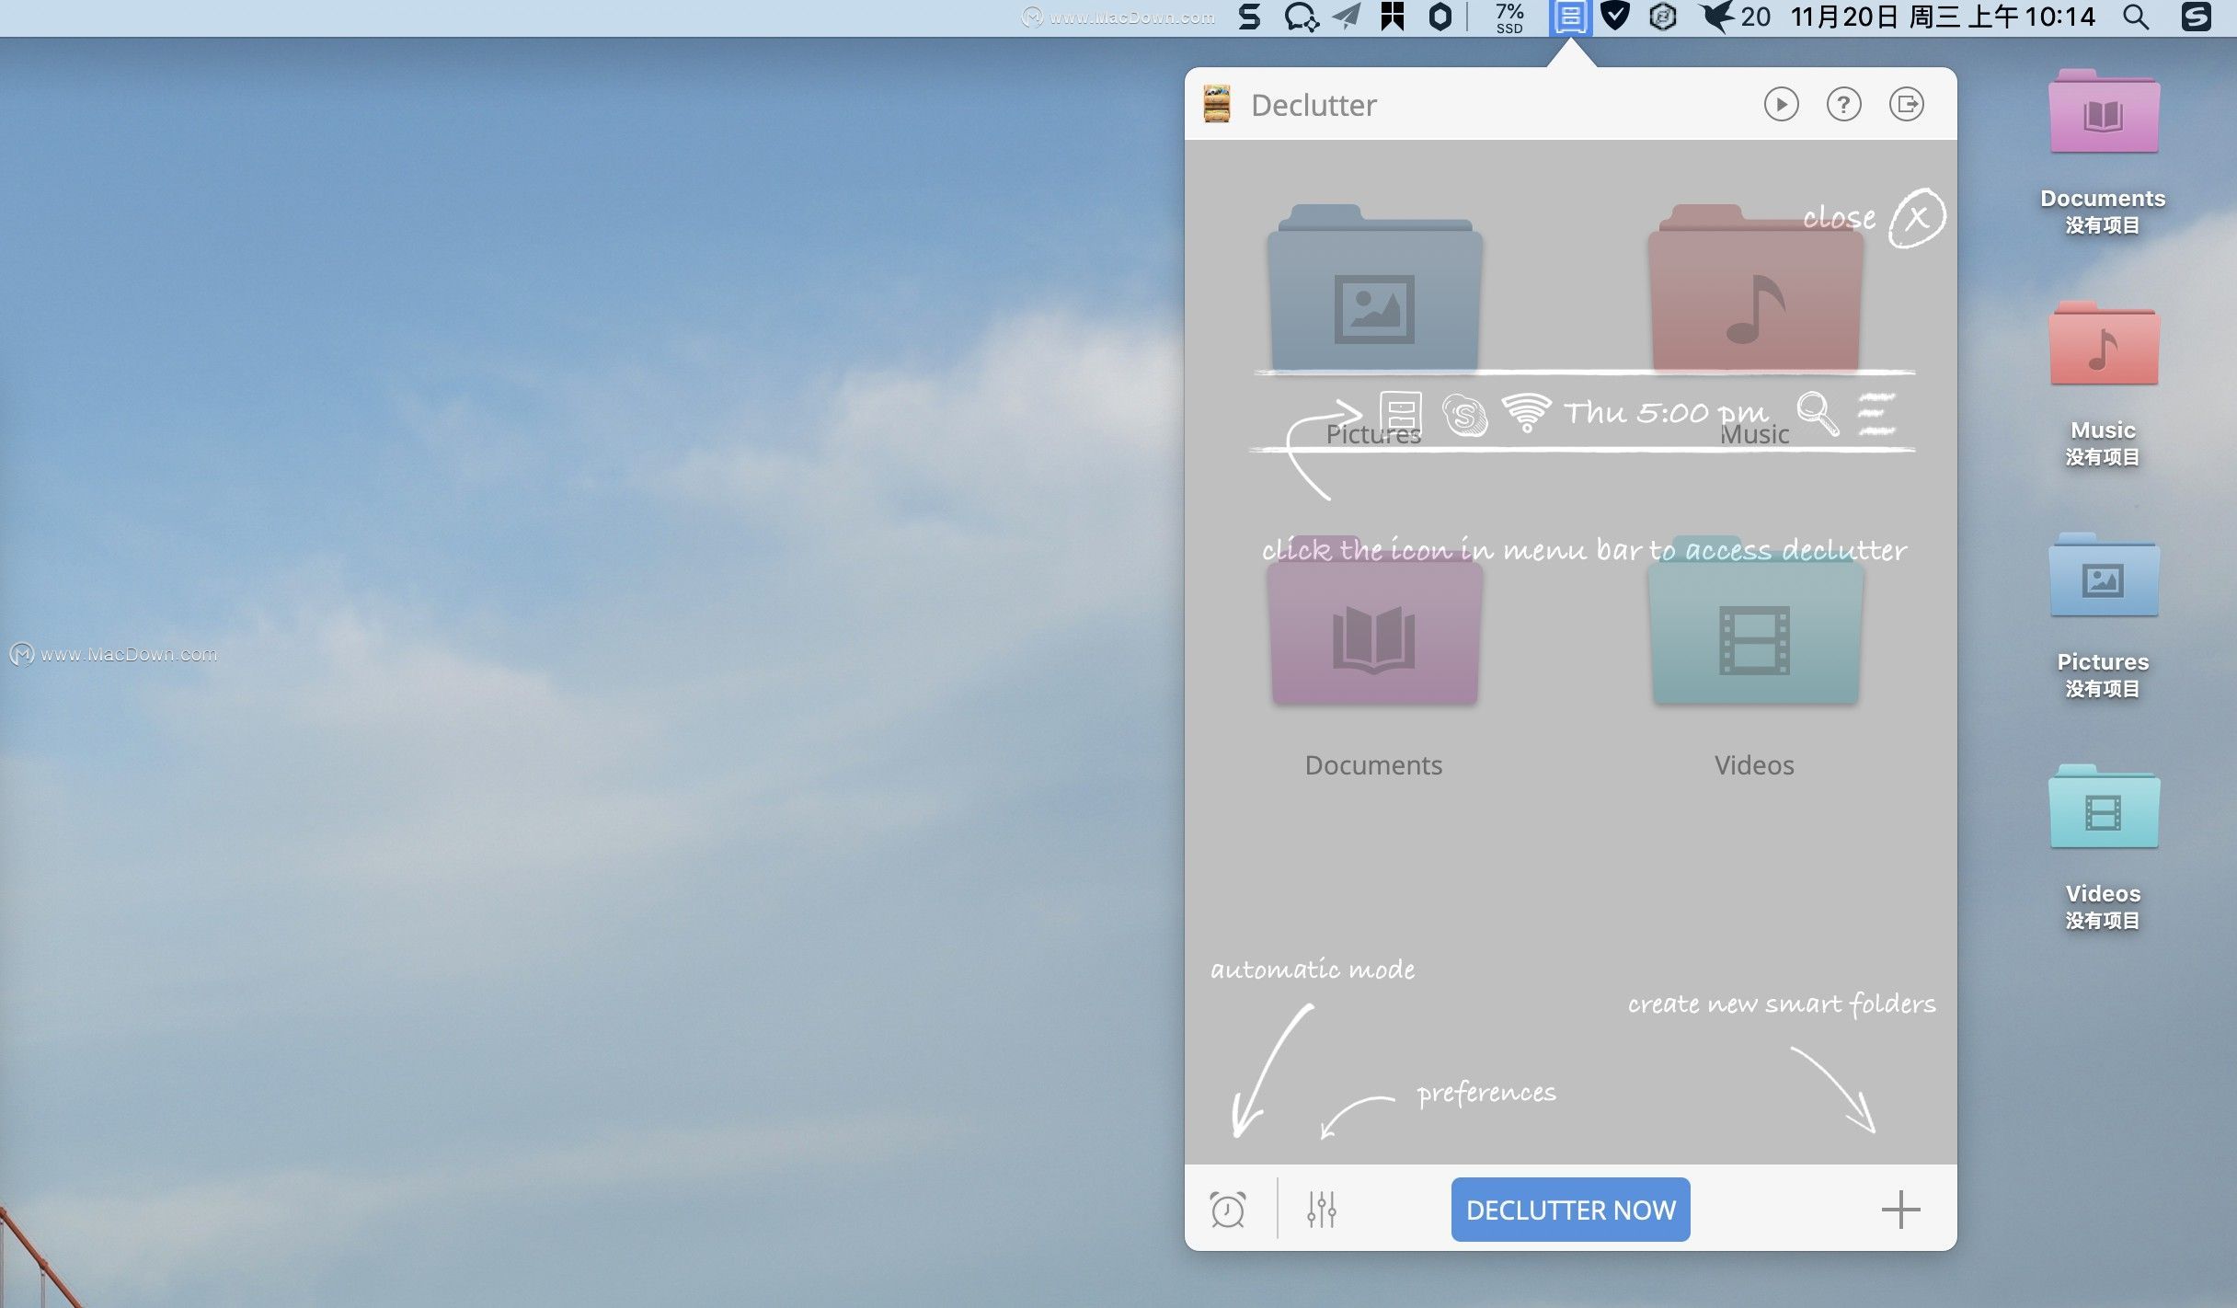Click the round spiral icon beside the shield
The height and width of the screenshot is (1308, 2237).
(x=1663, y=17)
